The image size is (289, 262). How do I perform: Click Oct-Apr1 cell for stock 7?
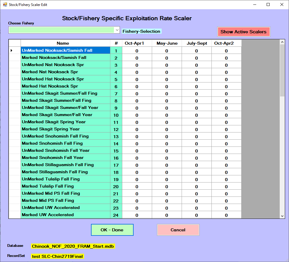pos(137,93)
